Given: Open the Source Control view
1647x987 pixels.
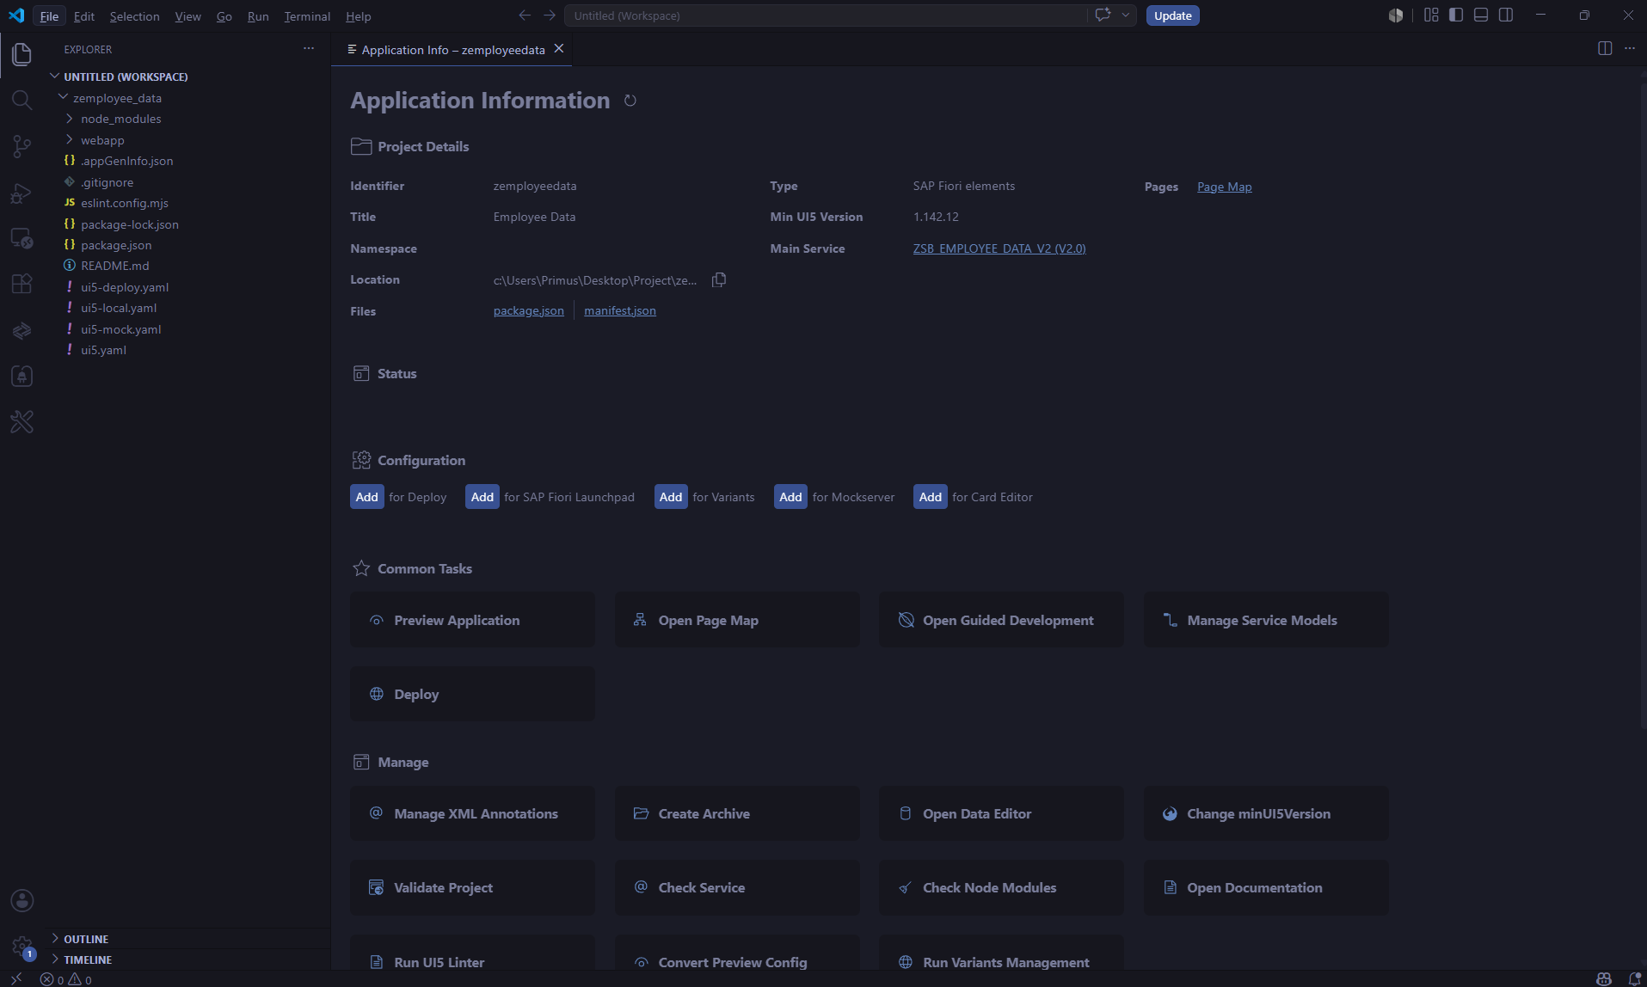Looking at the screenshot, I should coord(22,147).
